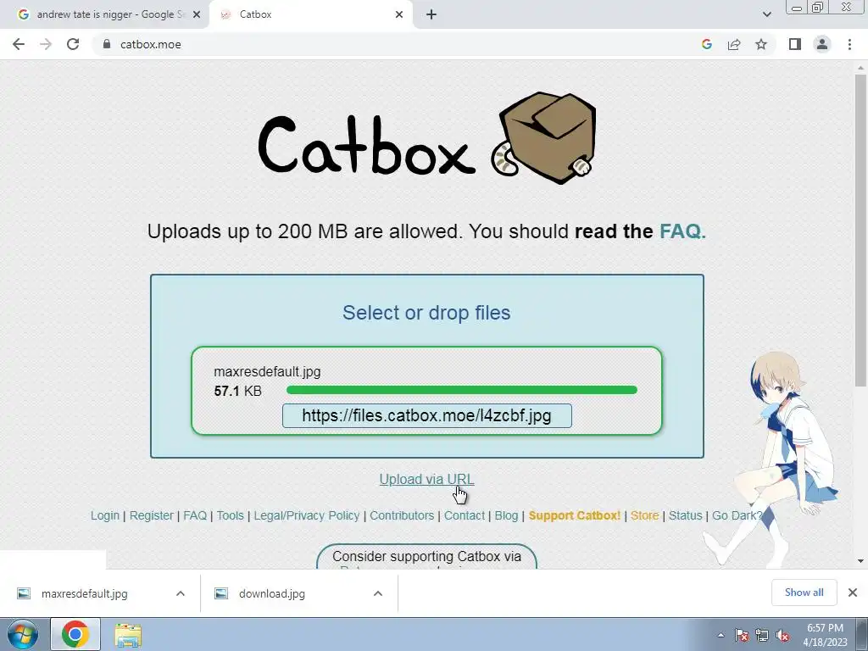Open the Blog link
The height and width of the screenshot is (651, 868).
pyautogui.click(x=506, y=515)
